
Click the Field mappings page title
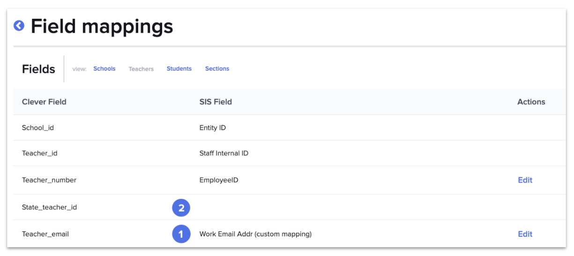point(102,27)
